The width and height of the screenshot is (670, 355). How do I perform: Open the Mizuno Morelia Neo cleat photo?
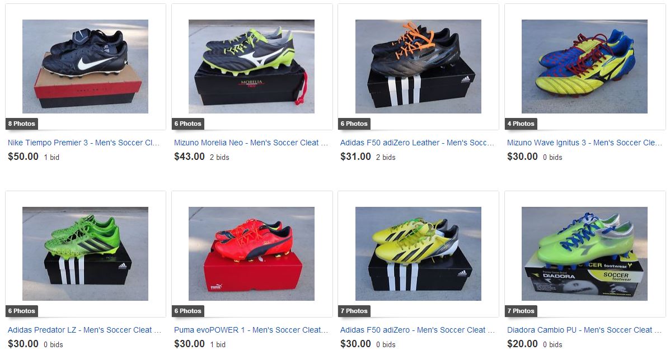[252, 67]
